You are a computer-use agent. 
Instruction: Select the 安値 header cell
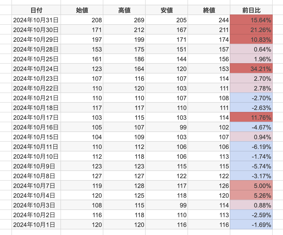pos(167,10)
